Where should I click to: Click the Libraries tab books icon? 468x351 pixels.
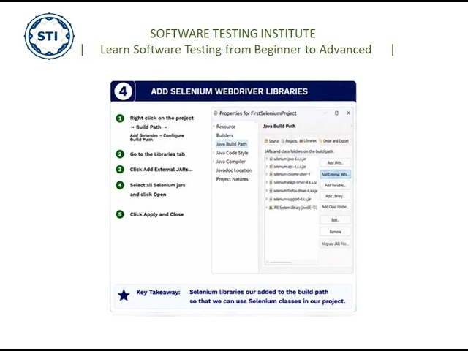click(301, 141)
